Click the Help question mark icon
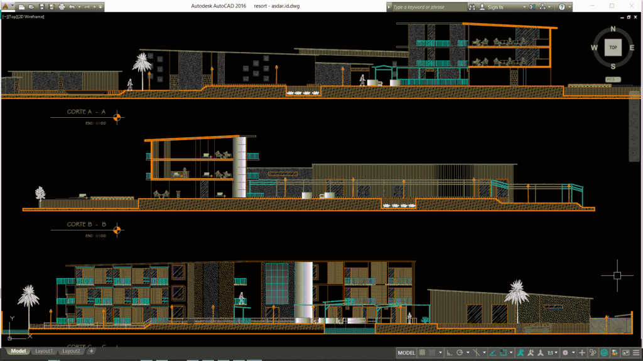This screenshot has width=643, height=361. pos(562,7)
